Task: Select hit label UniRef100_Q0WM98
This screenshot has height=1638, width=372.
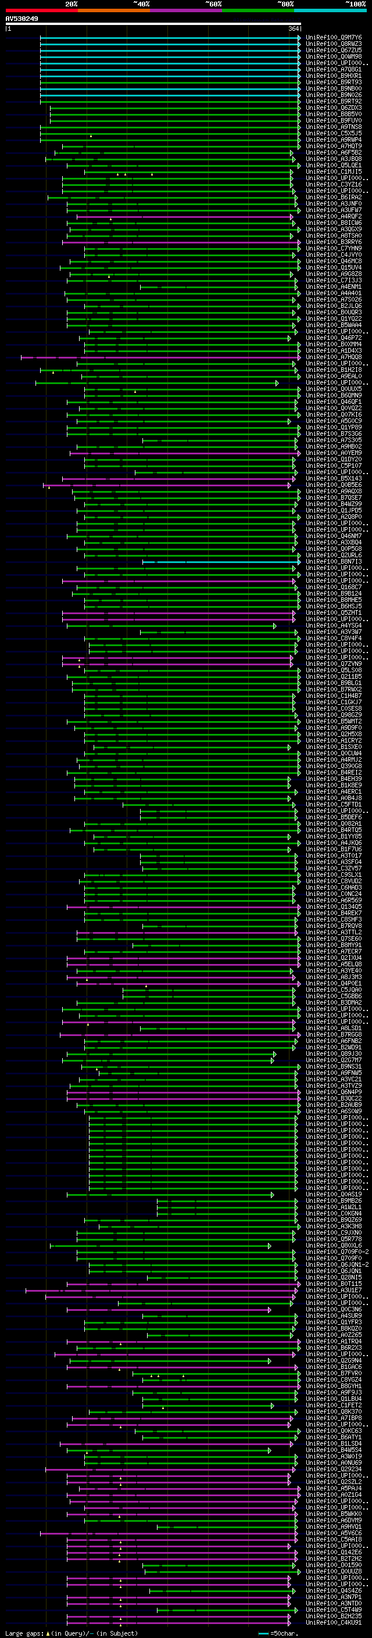Action: click(334, 56)
